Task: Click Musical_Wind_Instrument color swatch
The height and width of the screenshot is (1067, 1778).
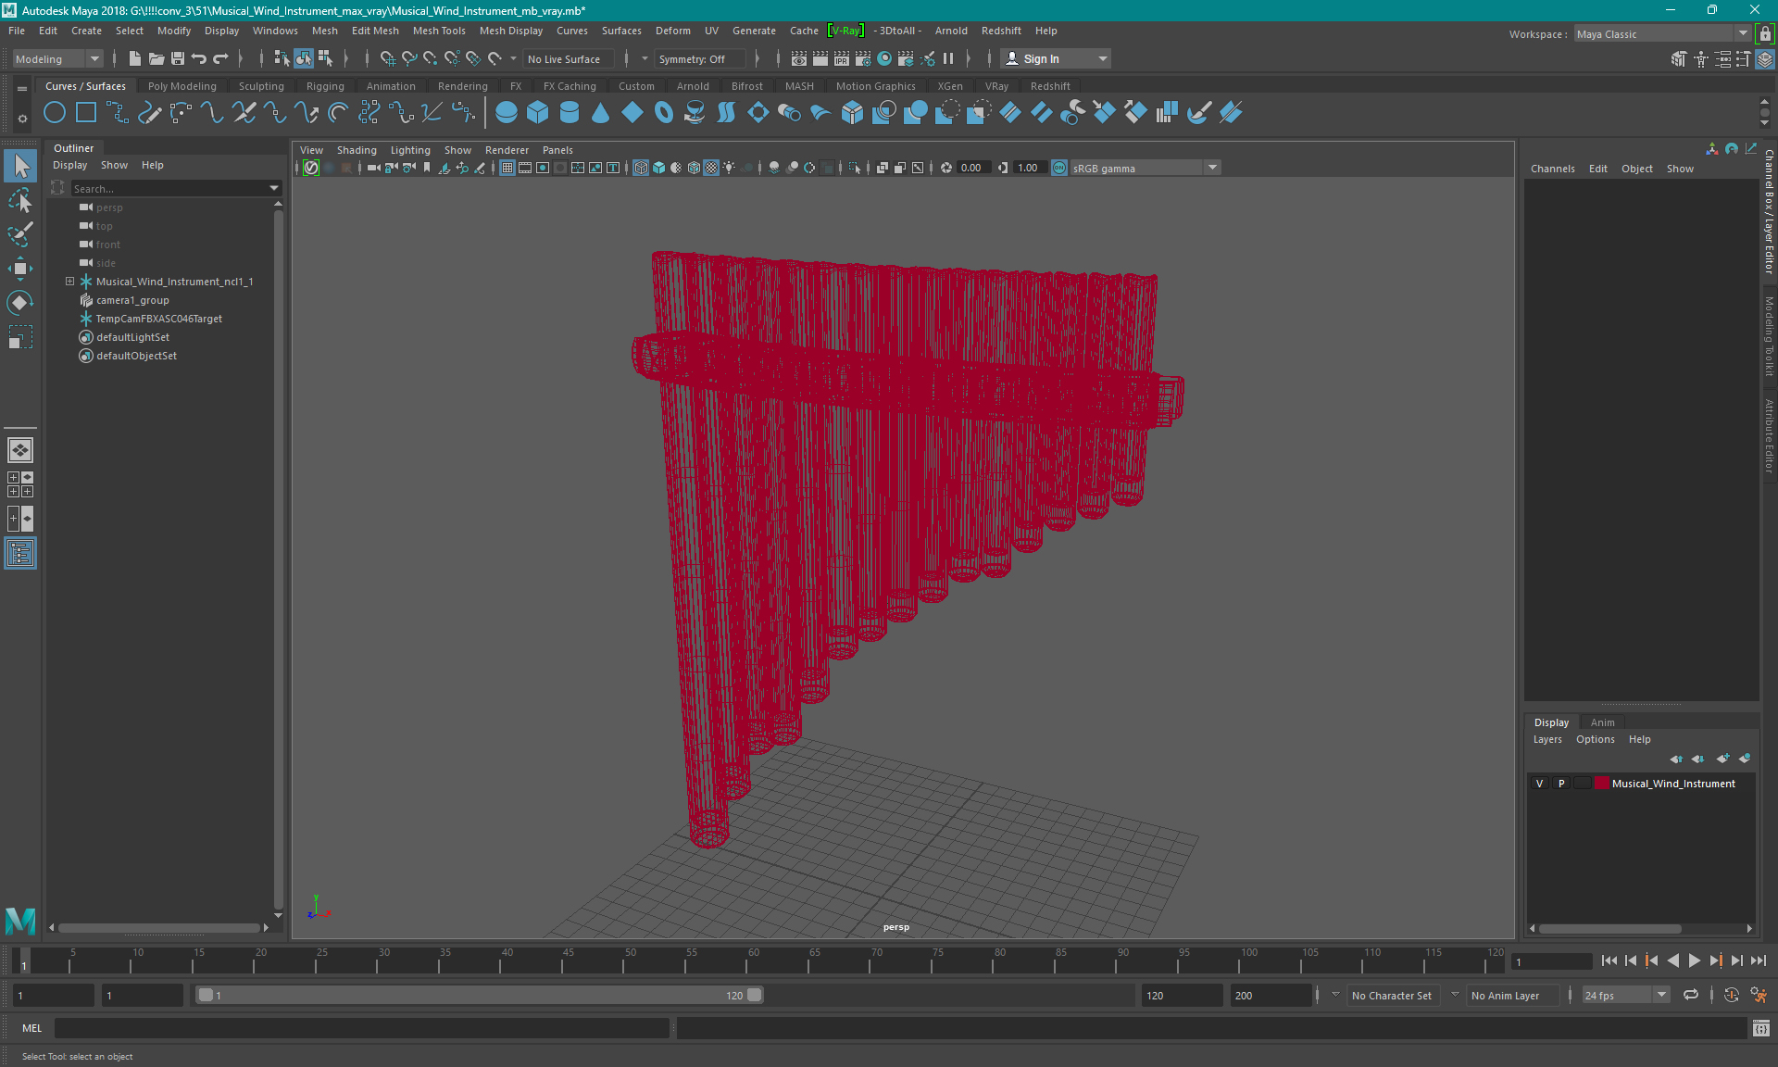Action: (x=1601, y=784)
